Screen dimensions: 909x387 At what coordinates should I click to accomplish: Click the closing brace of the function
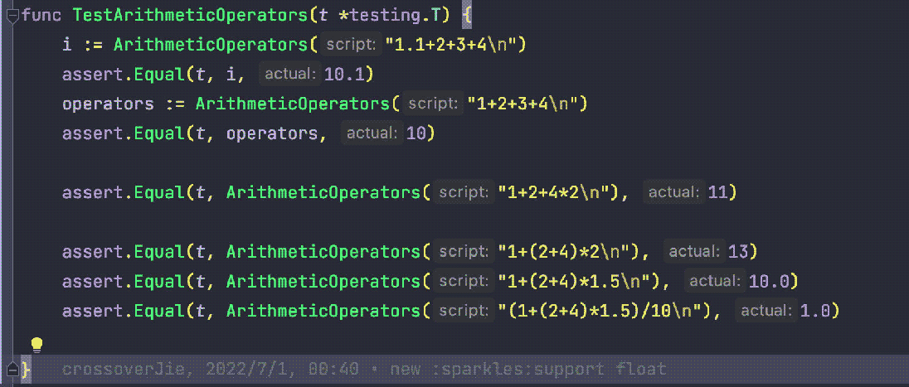point(26,368)
